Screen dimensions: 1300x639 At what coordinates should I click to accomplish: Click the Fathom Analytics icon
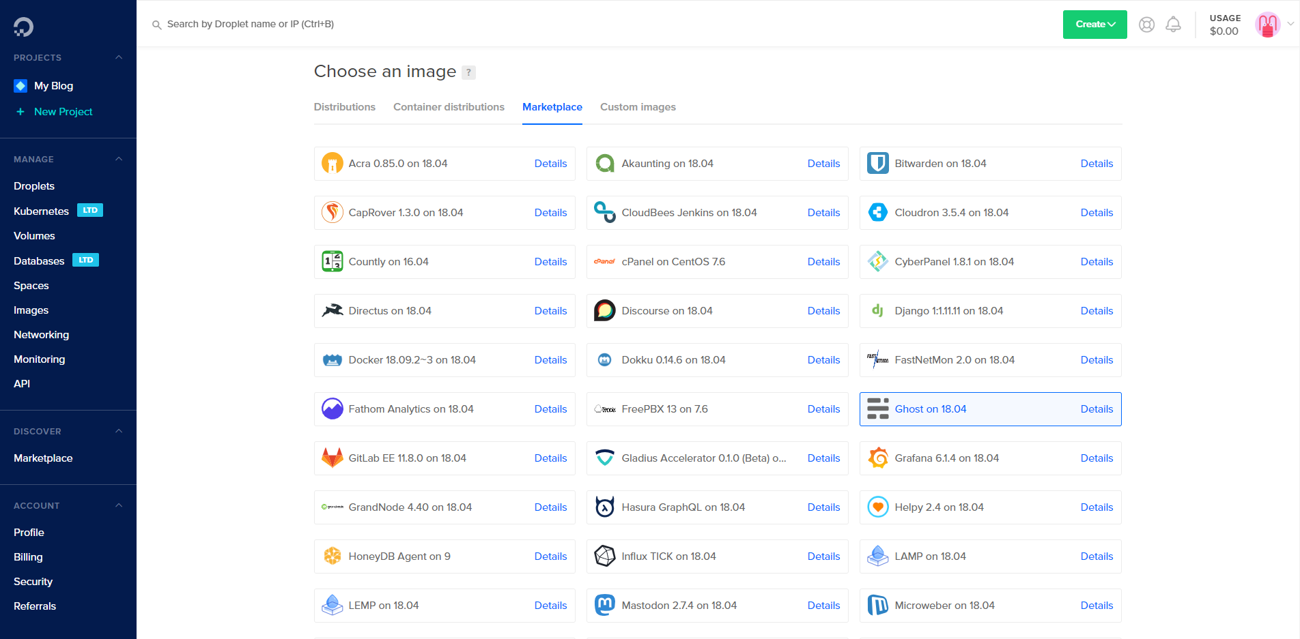pos(333,409)
